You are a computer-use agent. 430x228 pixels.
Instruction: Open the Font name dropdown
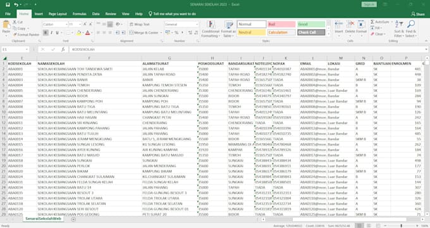(x=66, y=25)
